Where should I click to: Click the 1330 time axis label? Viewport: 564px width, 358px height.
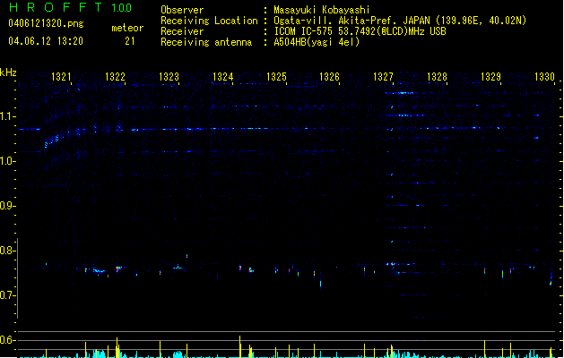pyautogui.click(x=544, y=77)
